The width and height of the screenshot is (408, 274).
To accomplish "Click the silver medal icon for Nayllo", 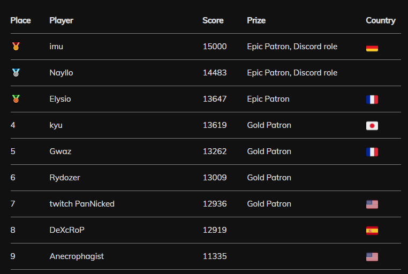I will click(16, 73).
